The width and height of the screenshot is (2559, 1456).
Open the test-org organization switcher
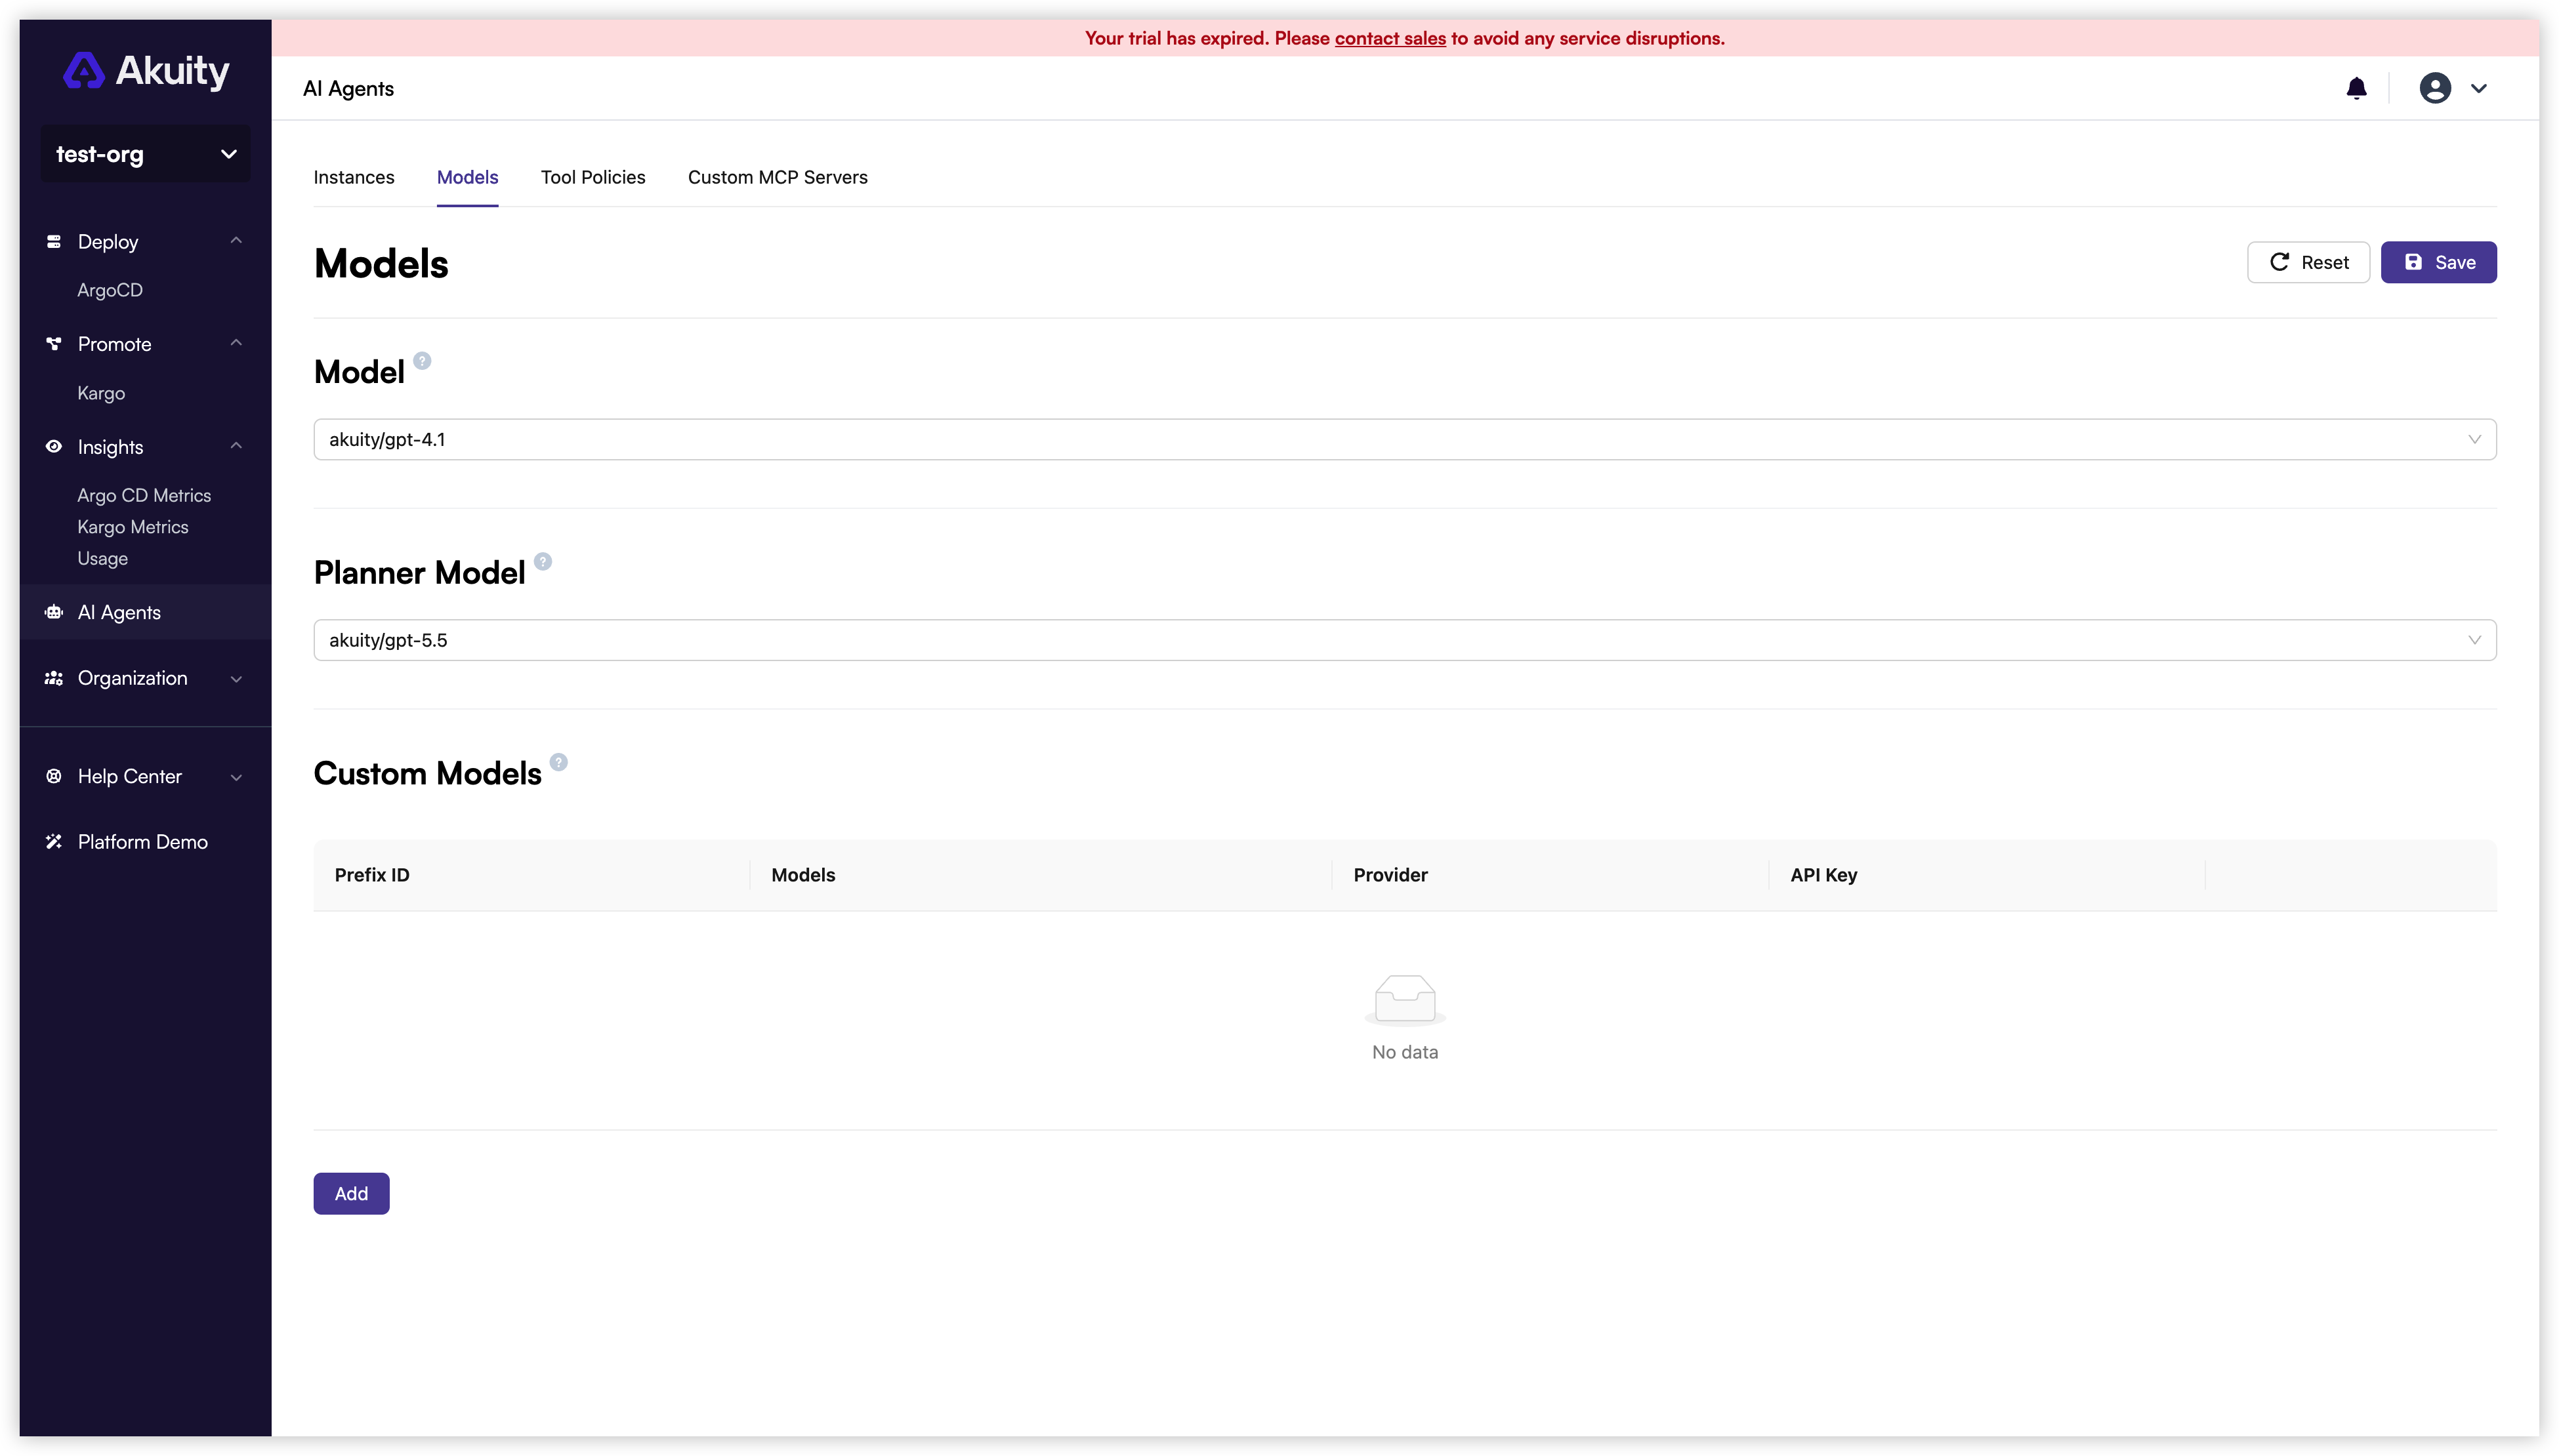click(146, 154)
